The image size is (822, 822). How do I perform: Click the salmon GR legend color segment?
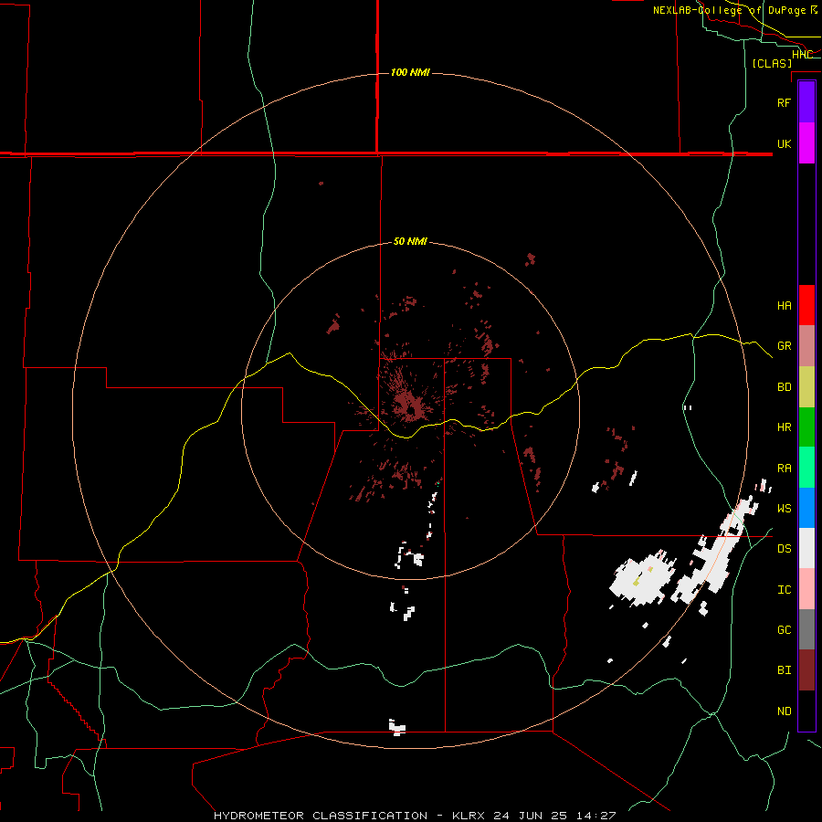pyautogui.click(x=806, y=346)
